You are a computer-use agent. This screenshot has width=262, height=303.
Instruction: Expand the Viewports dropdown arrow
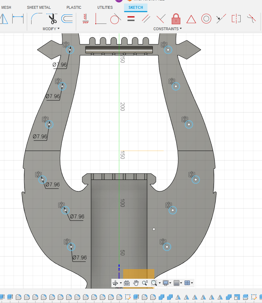point(192,283)
